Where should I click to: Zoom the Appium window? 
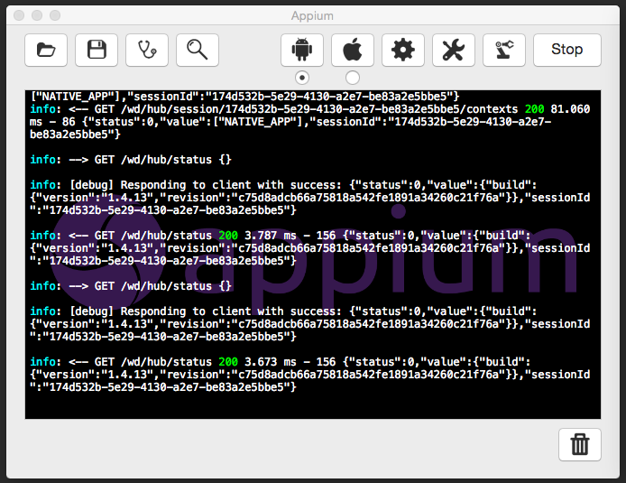pyautogui.click(x=55, y=15)
